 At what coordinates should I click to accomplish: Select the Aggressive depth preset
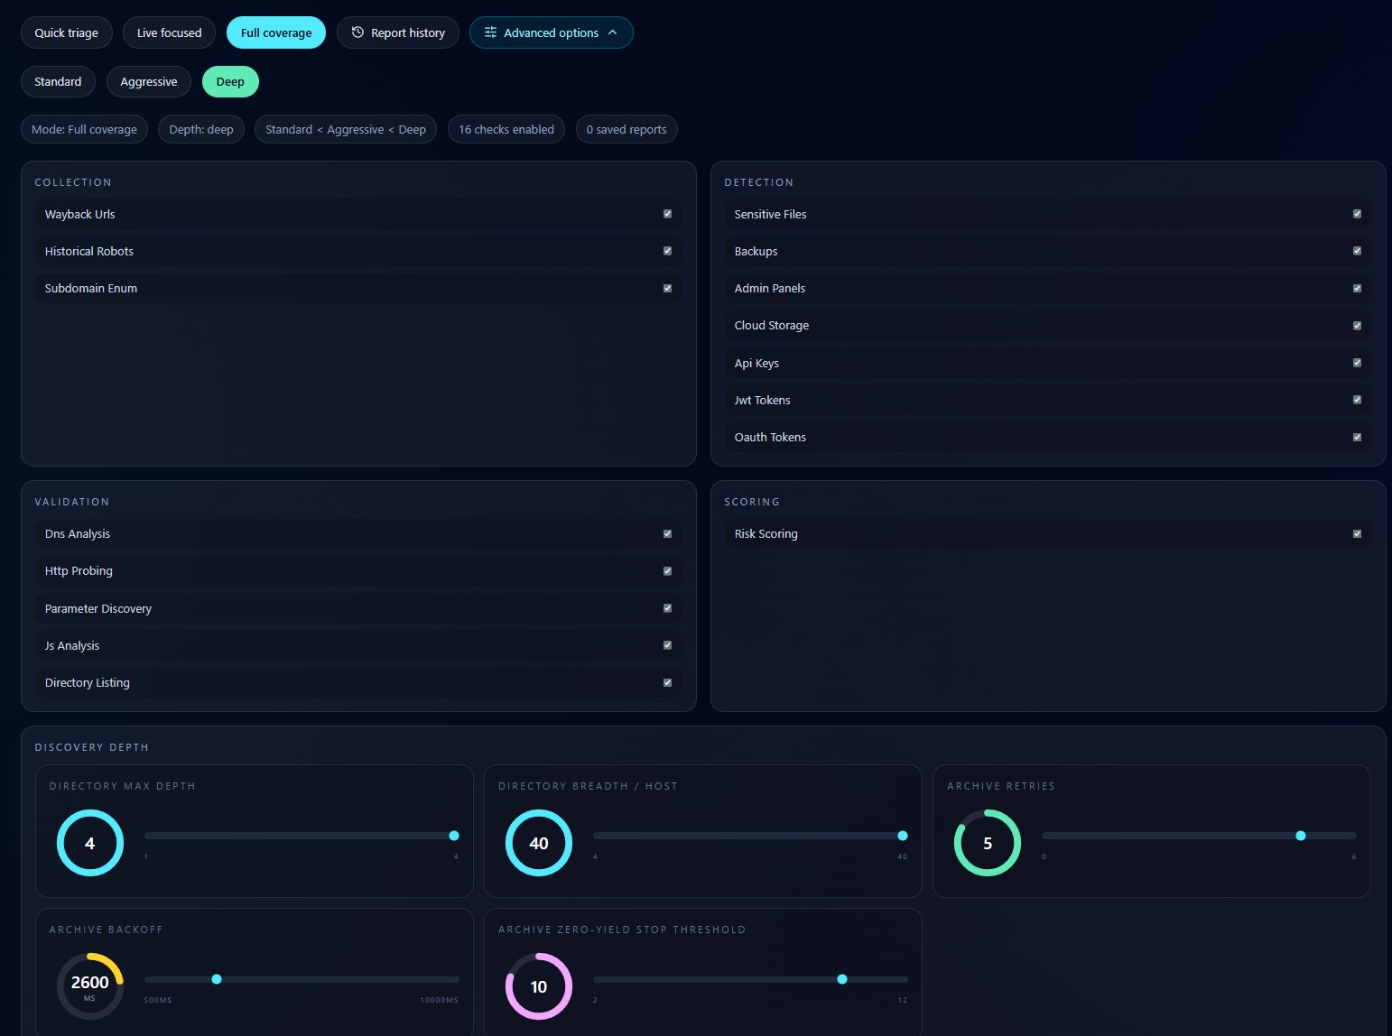point(148,81)
